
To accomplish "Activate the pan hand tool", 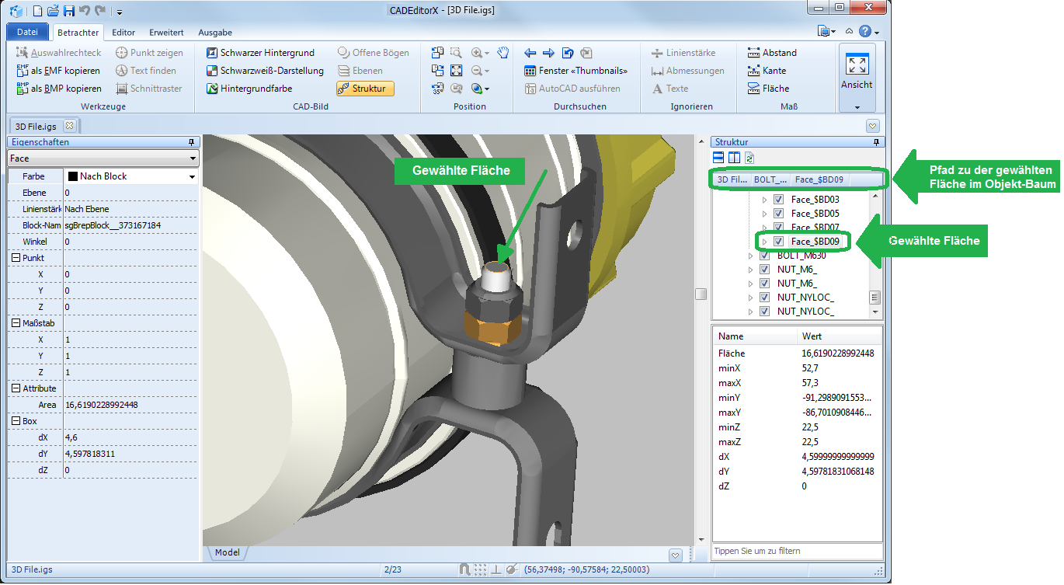I will coord(503,53).
